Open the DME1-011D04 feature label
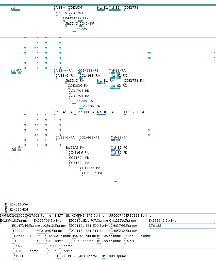The width and height of the screenshot is (216, 260). tap(16, 204)
